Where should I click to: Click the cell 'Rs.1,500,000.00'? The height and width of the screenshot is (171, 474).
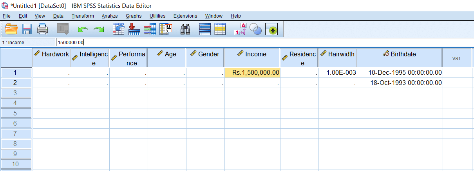click(252, 72)
